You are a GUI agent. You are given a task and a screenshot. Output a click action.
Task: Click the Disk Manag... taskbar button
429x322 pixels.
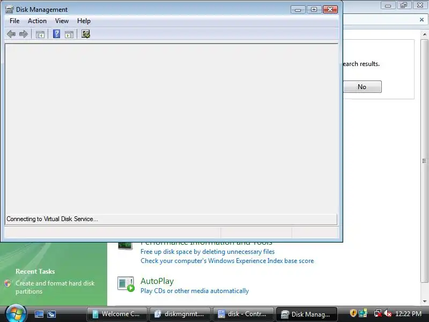pos(306,314)
